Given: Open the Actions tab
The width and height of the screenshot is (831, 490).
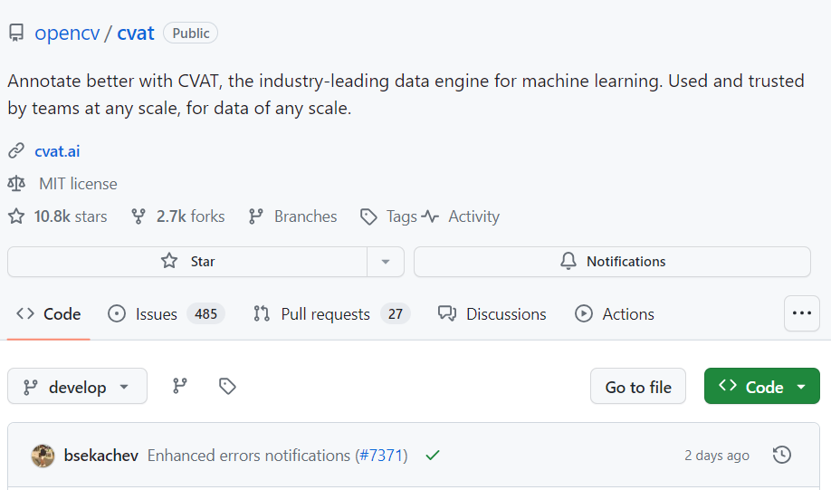Looking at the screenshot, I should click(615, 314).
